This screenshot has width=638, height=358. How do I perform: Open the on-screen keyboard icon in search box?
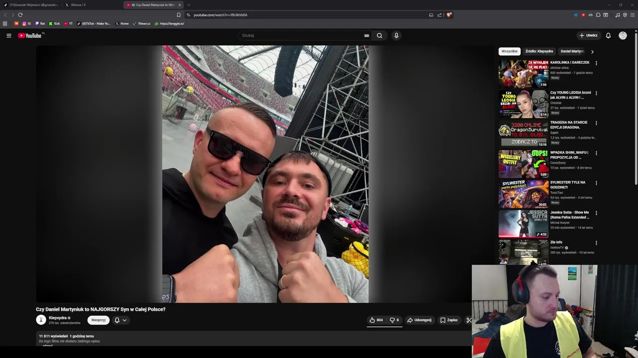point(366,35)
